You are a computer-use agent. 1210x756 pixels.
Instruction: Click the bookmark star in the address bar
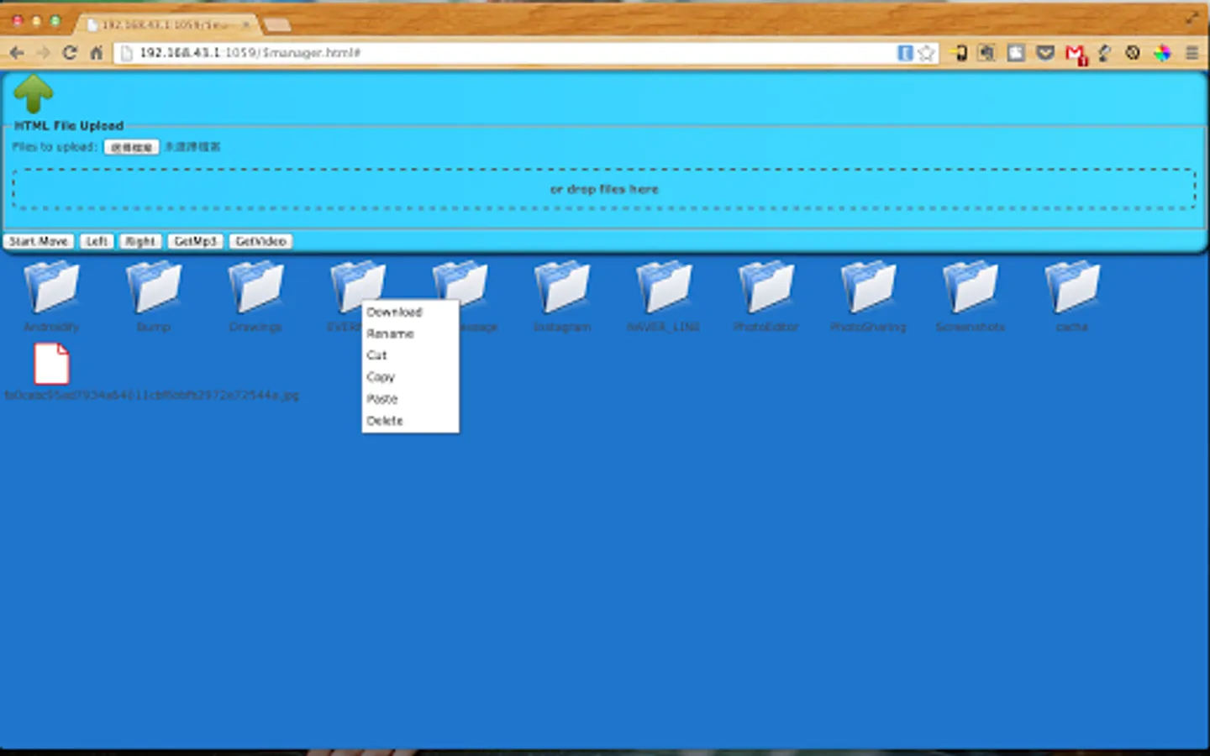click(927, 52)
